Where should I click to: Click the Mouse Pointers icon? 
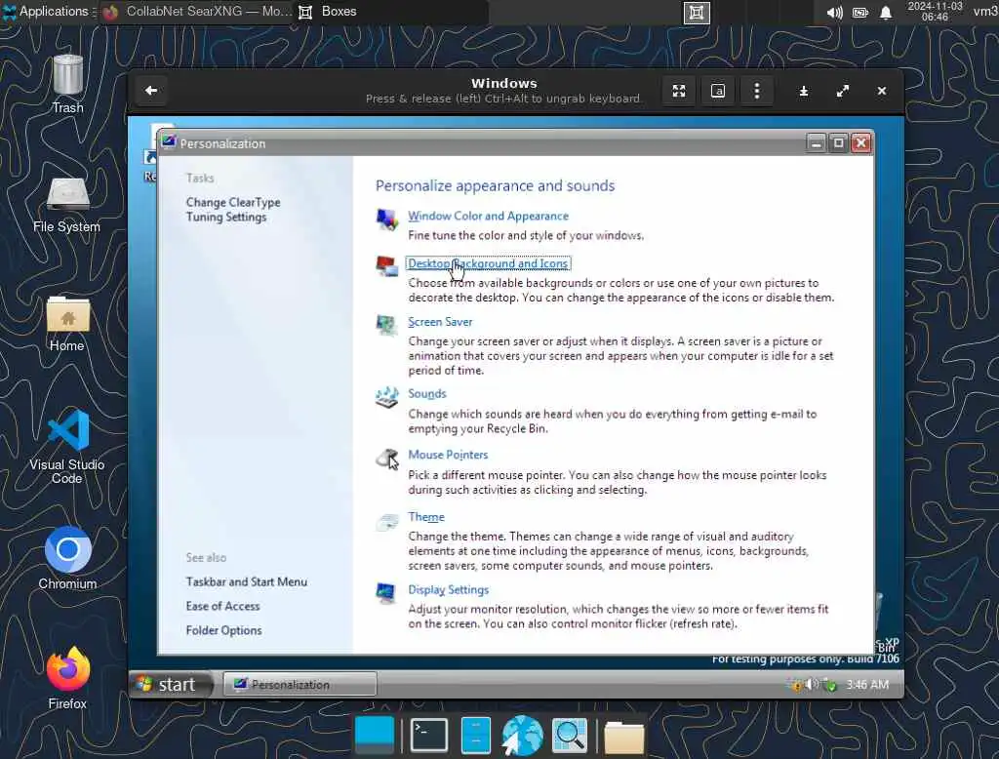coord(386,459)
